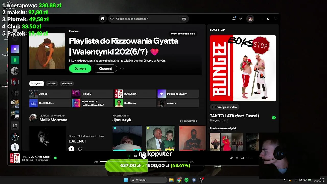Open first related video thumbnail under Powiązane teledyski
The image size is (327, 184).
[215, 142]
